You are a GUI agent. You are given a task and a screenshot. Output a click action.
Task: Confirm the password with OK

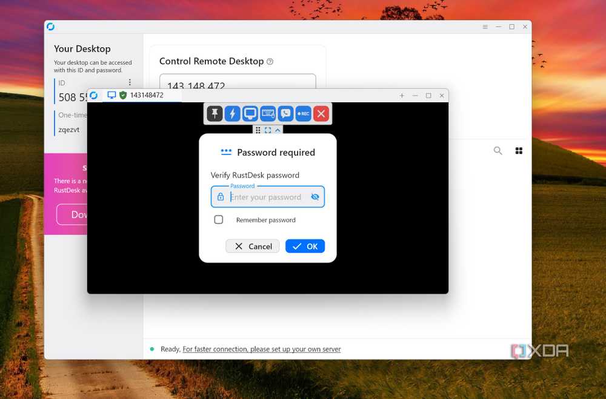(x=305, y=246)
